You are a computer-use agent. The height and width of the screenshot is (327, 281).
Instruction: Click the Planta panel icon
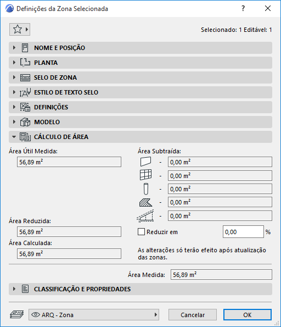pos(25,63)
